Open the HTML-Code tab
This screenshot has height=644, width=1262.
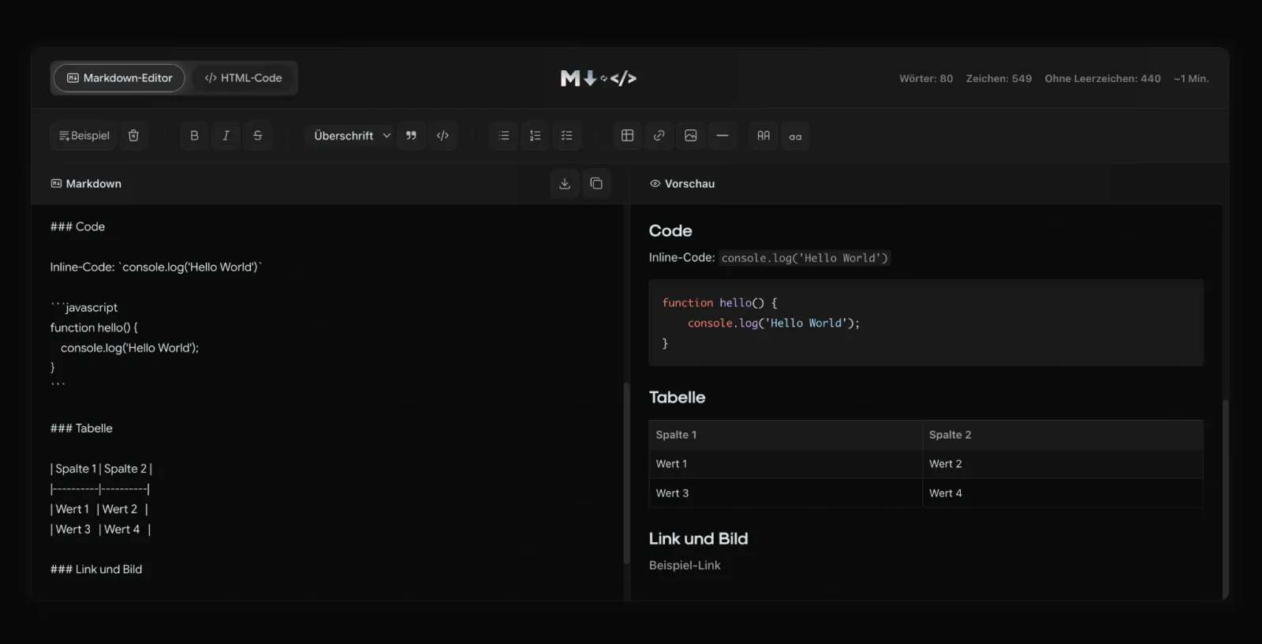243,78
